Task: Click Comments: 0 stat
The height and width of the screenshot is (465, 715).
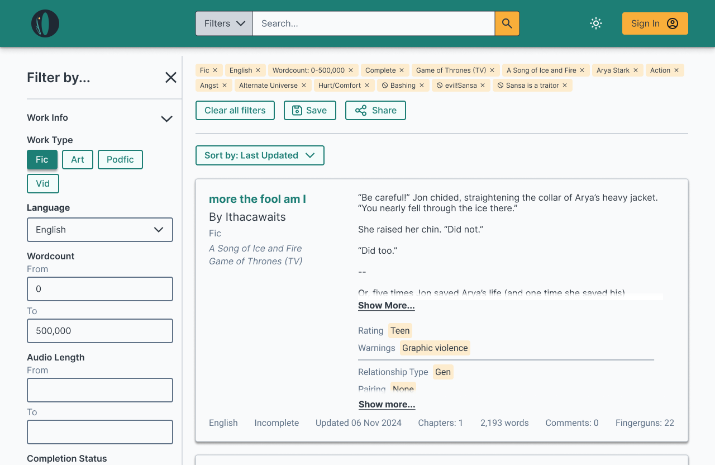Action: (x=572, y=423)
